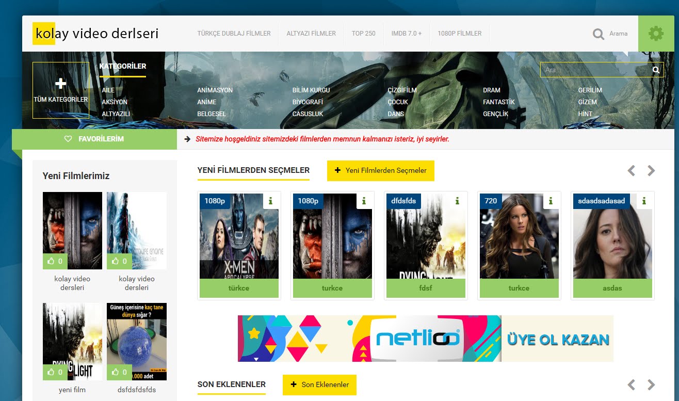679x401 pixels.
Task: Select the ANİME category
Action: pos(207,102)
